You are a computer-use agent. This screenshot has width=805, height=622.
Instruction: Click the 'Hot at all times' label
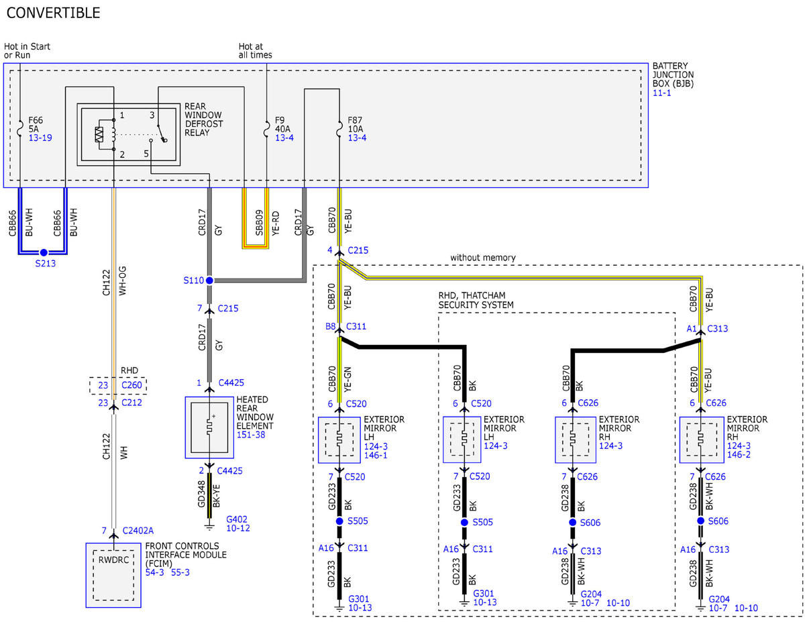(256, 50)
